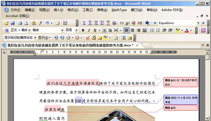Screen dimensions: 211x121
Task: Click the Format Painter brush icon
Action: coord(40,23)
